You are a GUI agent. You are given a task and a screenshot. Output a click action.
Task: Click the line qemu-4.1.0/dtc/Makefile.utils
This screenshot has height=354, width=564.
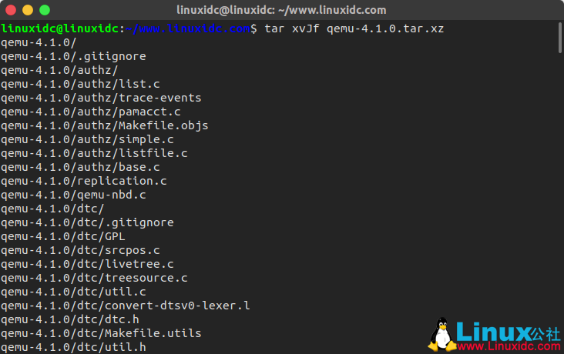pyautogui.click(x=101, y=333)
